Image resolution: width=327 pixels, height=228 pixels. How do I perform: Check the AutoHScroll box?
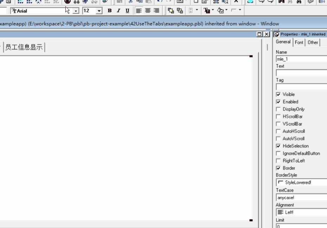point(278,131)
